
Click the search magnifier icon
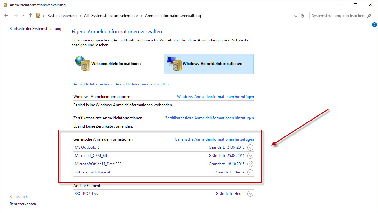pyautogui.click(x=369, y=16)
